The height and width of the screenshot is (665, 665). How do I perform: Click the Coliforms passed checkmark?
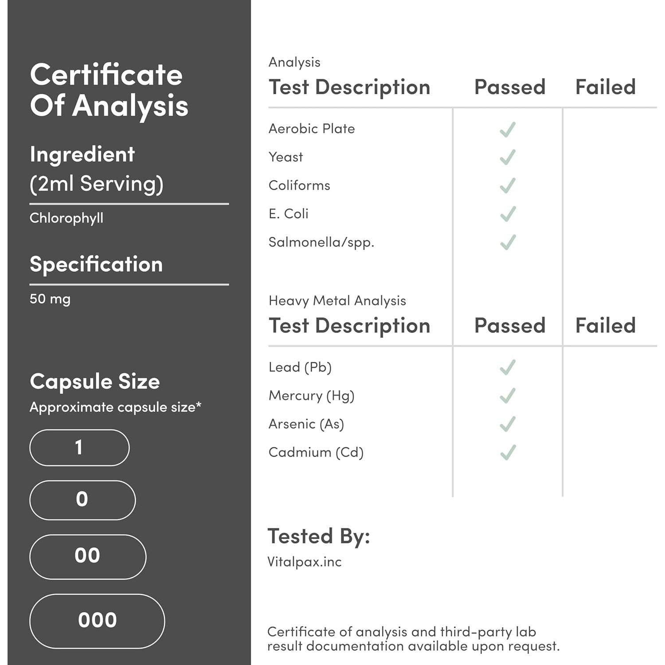(x=508, y=186)
